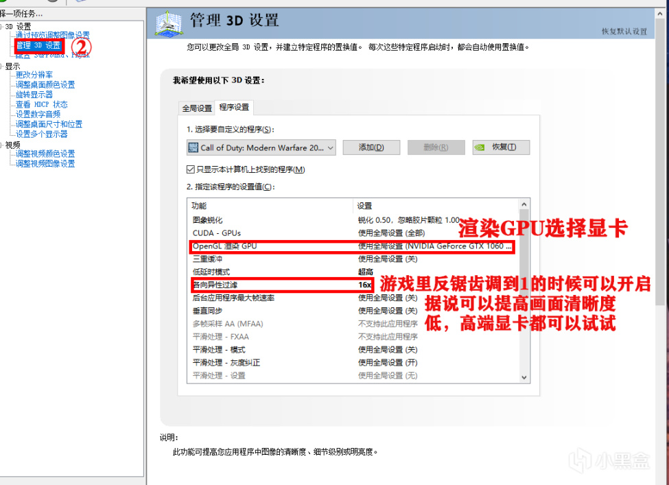Open 调整视频图像设置
This screenshot has height=485, width=669.
(45, 163)
